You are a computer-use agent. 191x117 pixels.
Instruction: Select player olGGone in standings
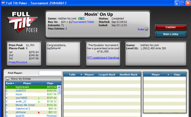(31, 112)
